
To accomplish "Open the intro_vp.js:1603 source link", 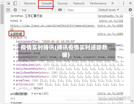I will click(x=110, y=26).
